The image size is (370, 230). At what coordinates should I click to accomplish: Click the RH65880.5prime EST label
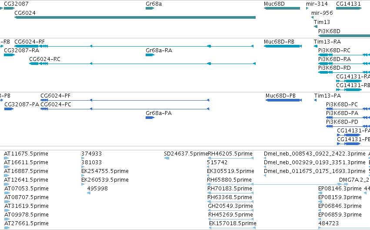229,180
